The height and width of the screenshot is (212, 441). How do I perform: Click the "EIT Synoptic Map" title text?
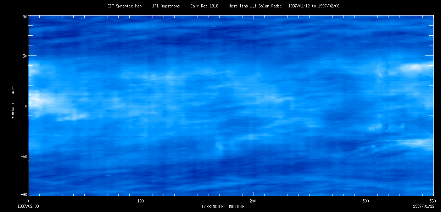(124, 6)
